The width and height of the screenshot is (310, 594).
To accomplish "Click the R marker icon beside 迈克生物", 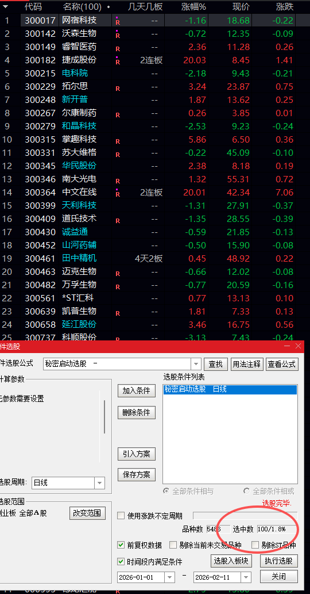I will click(118, 274).
